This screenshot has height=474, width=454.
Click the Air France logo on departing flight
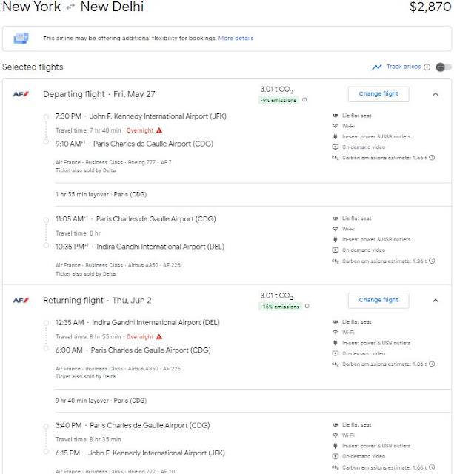point(20,94)
